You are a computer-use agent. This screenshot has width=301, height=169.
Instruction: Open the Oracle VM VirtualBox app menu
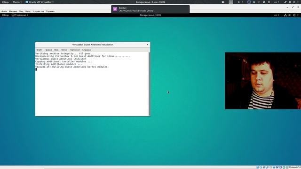pyautogui.click(x=40, y=2)
